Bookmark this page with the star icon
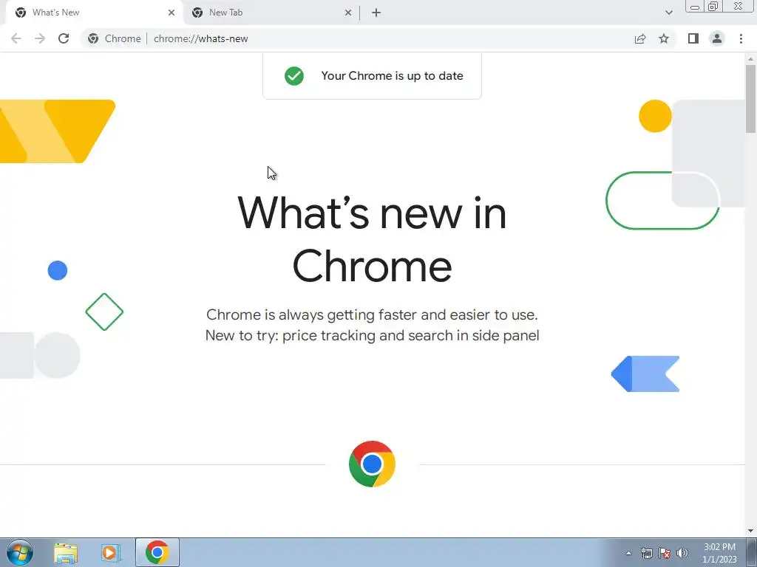 664,38
